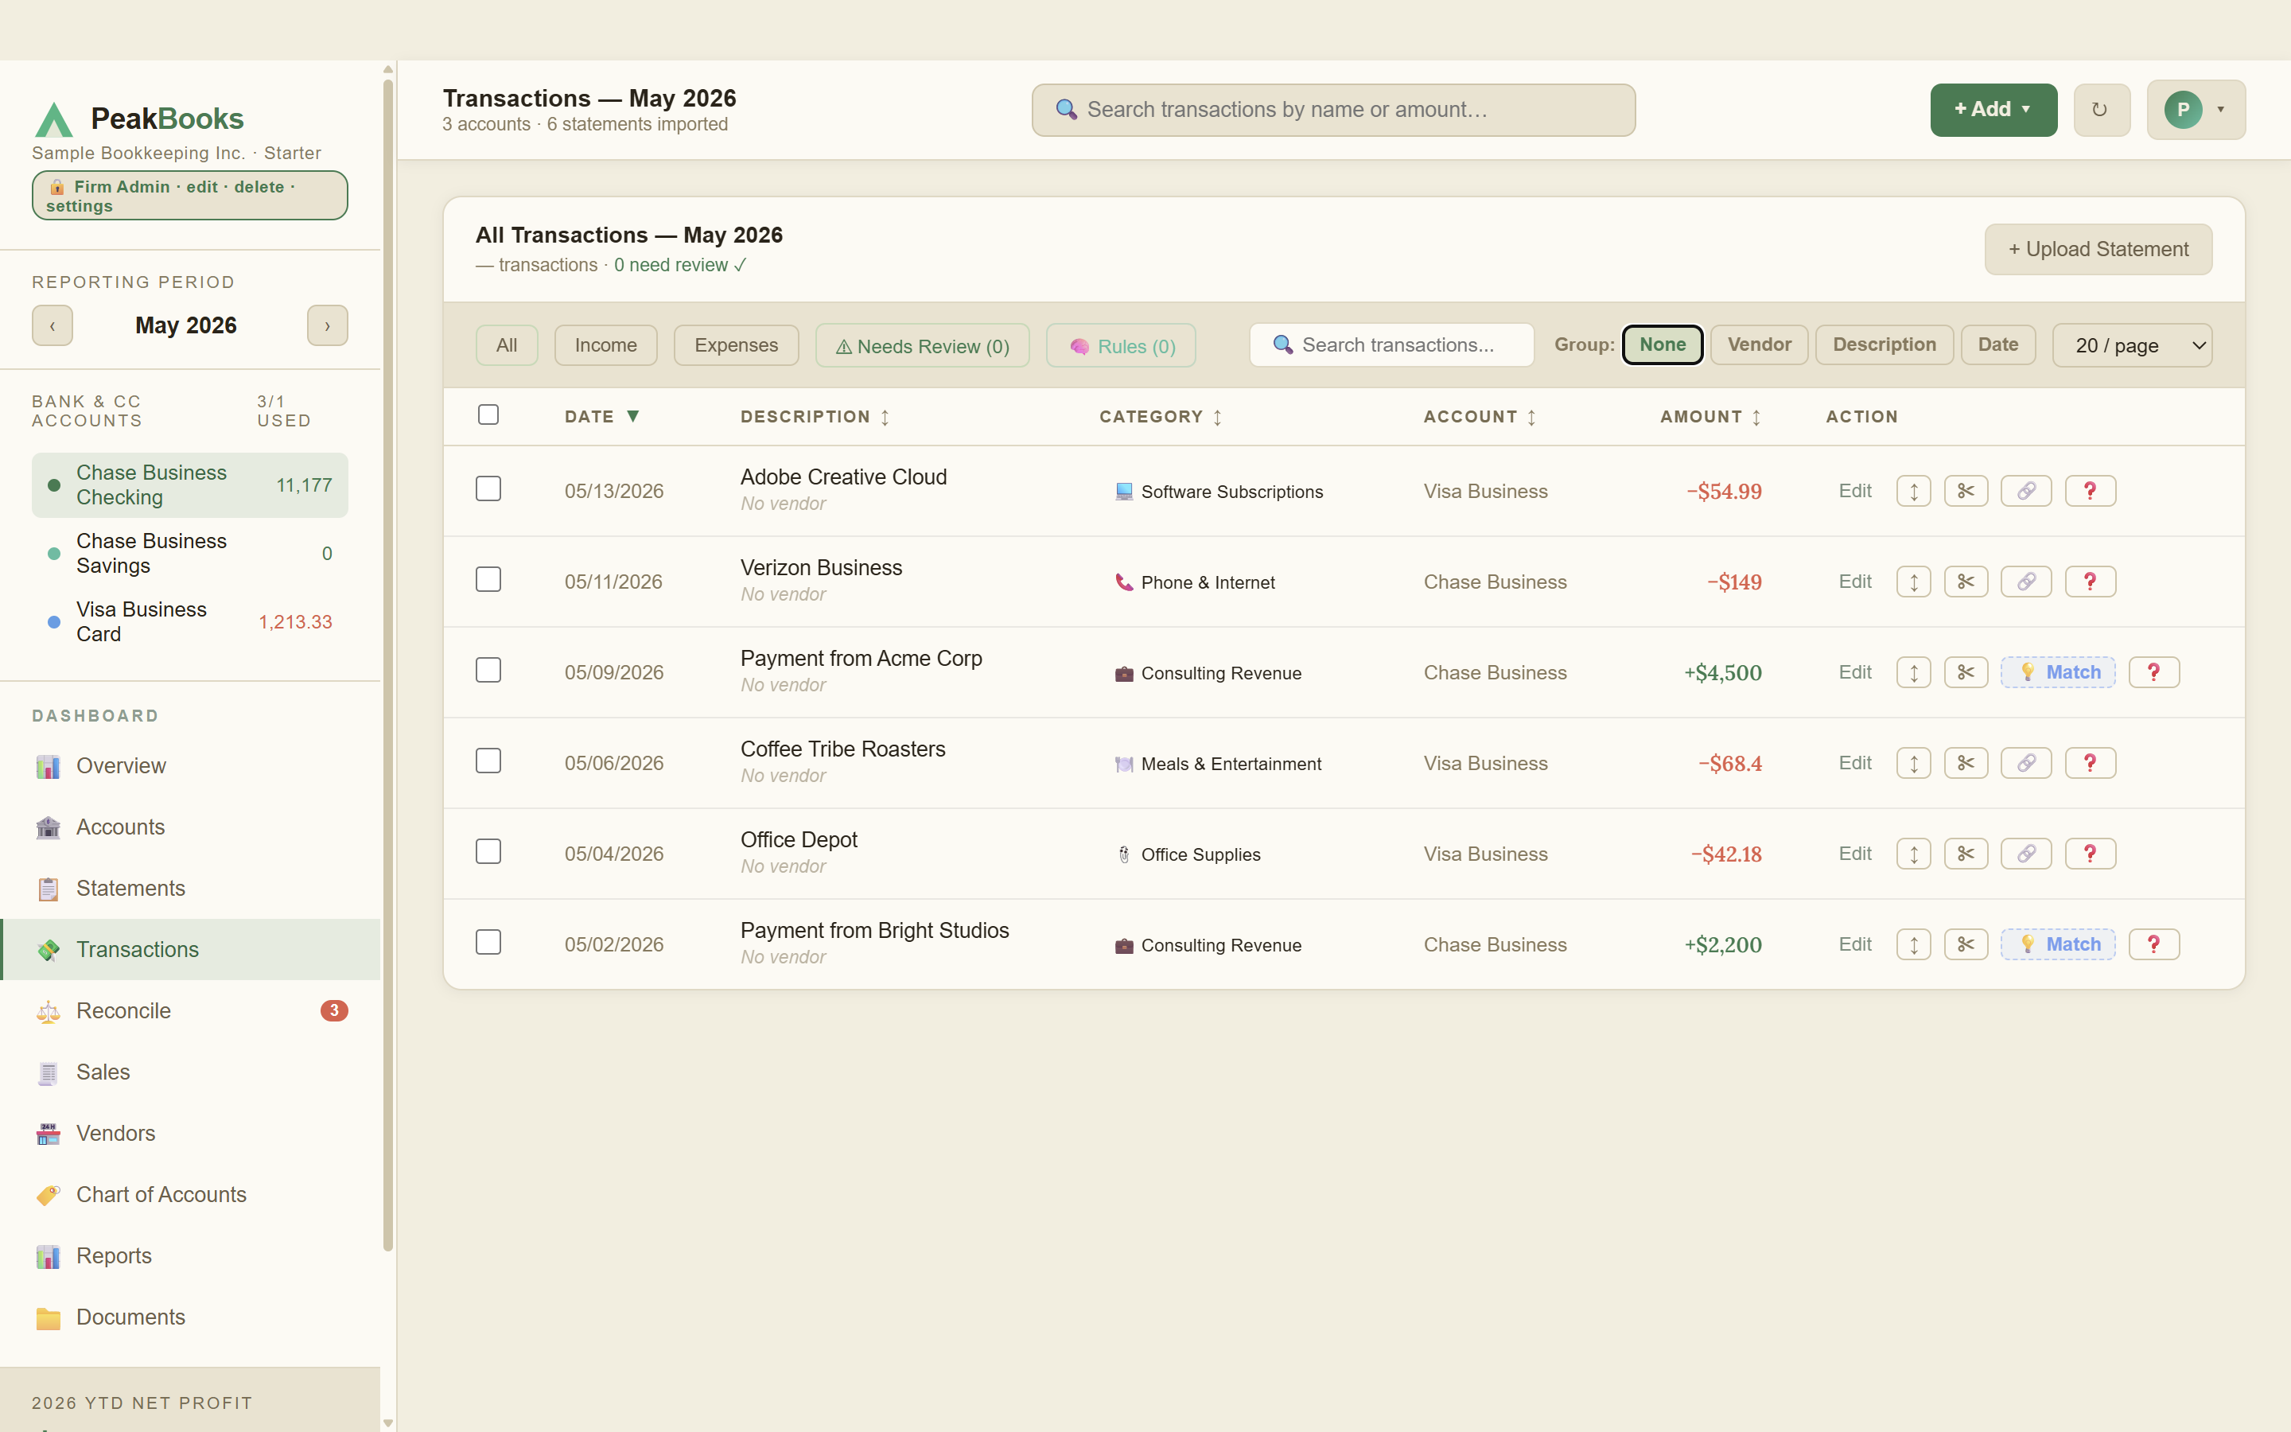The width and height of the screenshot is (2291, 1432).
Task: Click the question mark icon for Verizon Business
Action: point(2090,582)
